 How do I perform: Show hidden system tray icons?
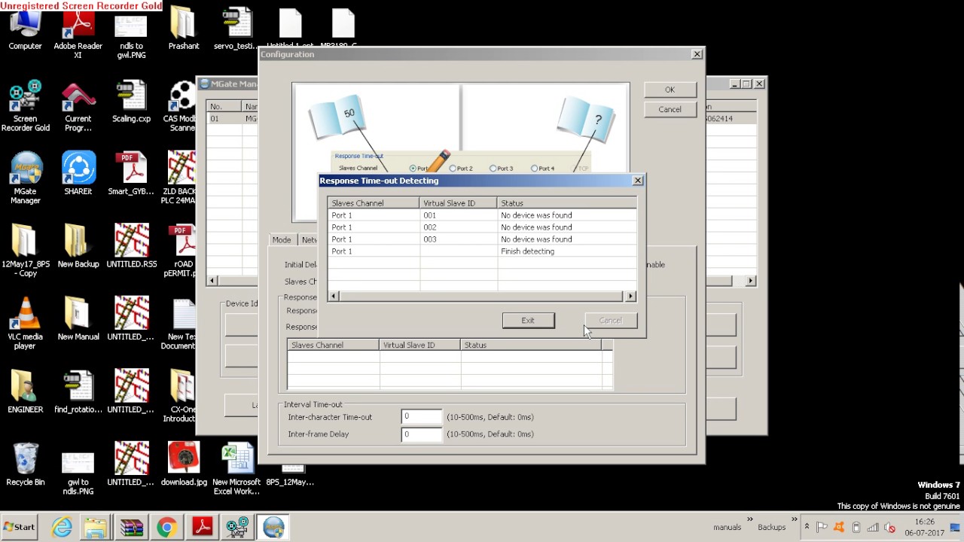(x=807, y=527)
